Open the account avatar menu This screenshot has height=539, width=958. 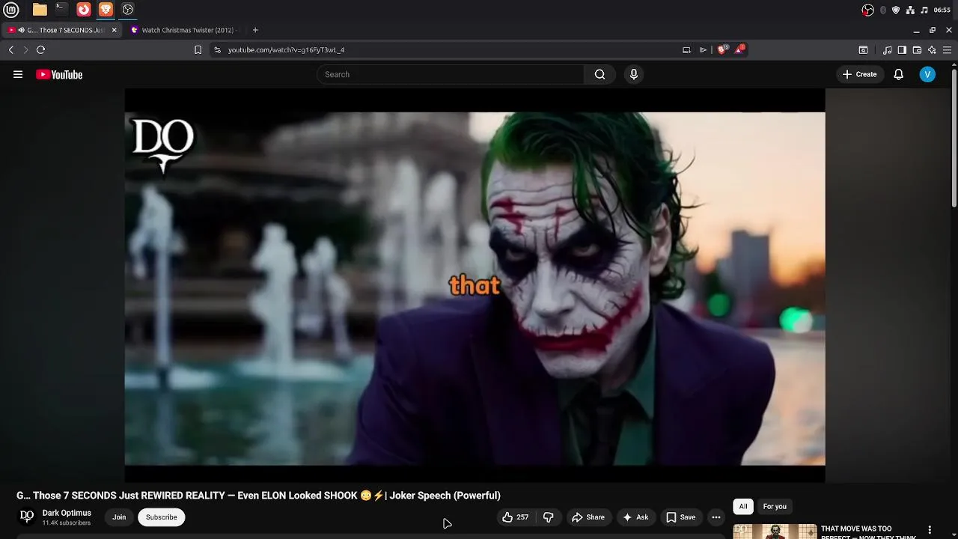point(927,74)
